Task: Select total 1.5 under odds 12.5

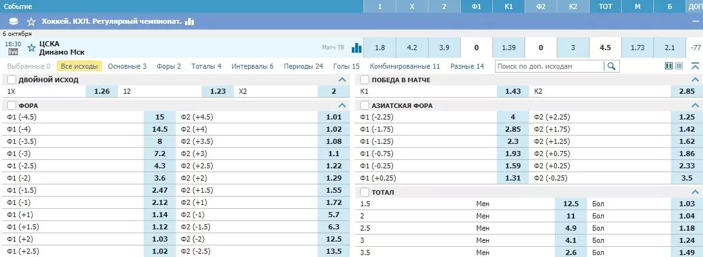Action: point(571,204)
